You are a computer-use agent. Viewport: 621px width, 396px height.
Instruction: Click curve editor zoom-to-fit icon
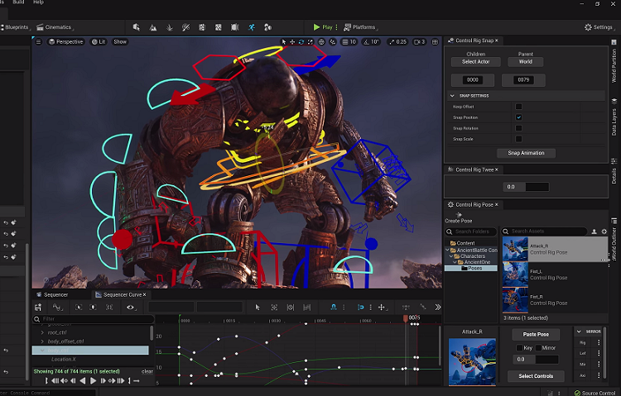tap(274, 308)
